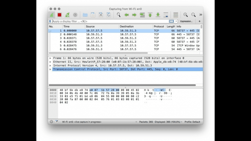Zoom in on packet text

tap(186, 15)
